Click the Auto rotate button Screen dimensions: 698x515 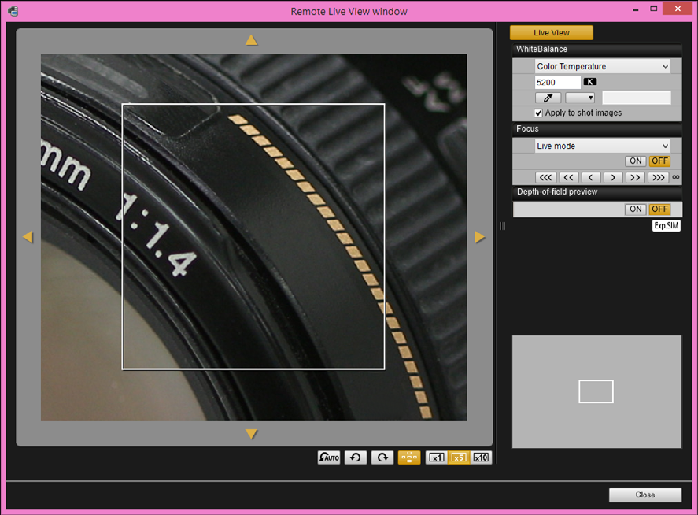pos(329,458)
